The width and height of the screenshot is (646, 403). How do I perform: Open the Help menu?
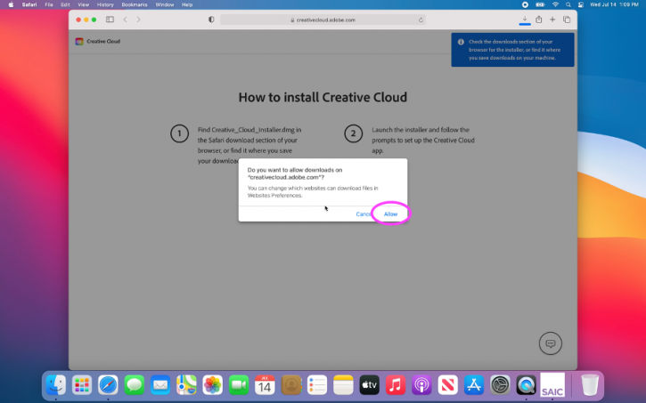(187, 4)
